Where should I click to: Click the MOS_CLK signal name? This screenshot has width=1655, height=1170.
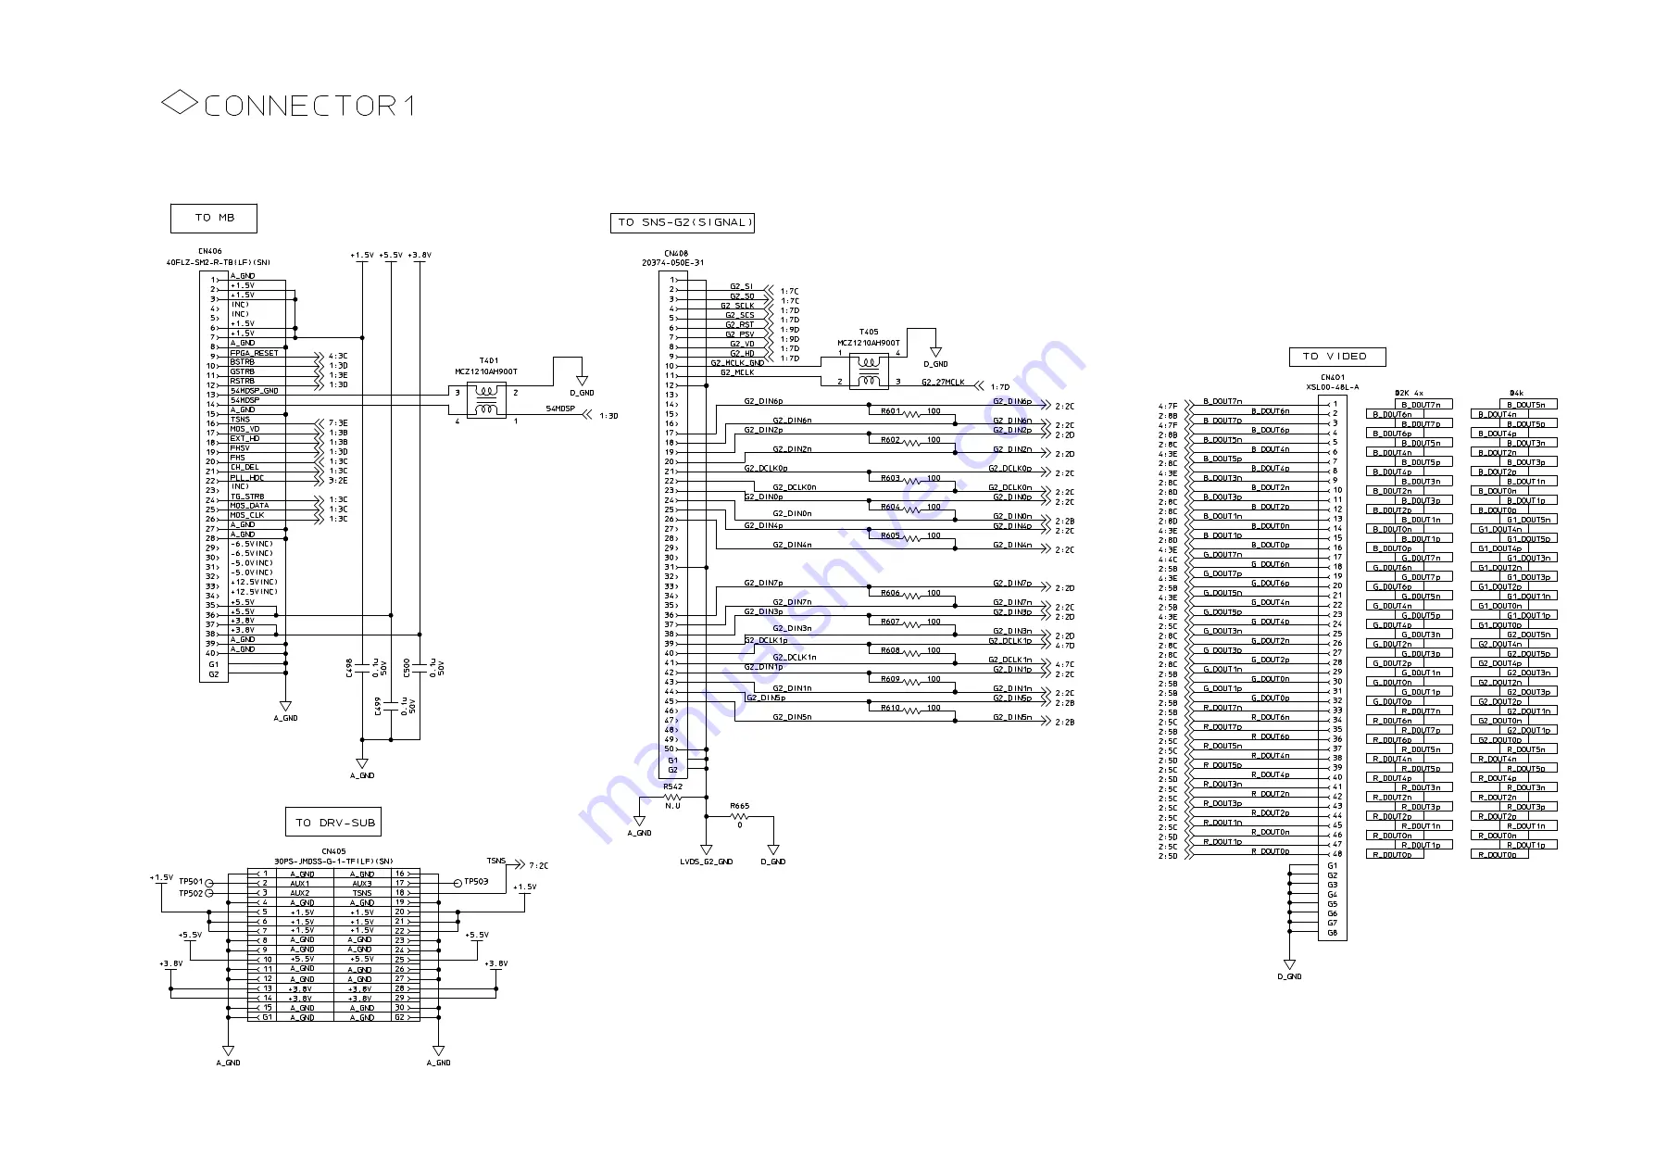pos(247,515)
